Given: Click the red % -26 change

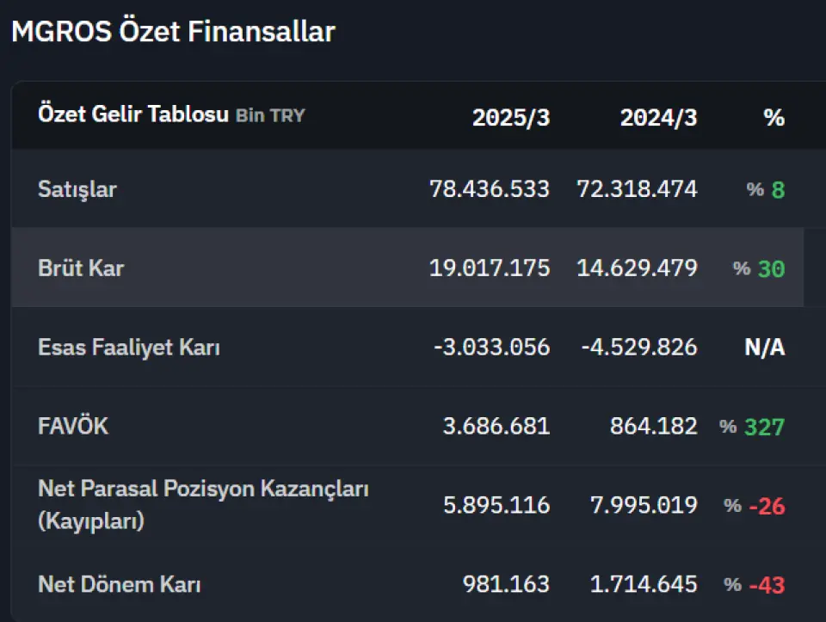Looking at the screenshot, I should click(x=755, y=506).
